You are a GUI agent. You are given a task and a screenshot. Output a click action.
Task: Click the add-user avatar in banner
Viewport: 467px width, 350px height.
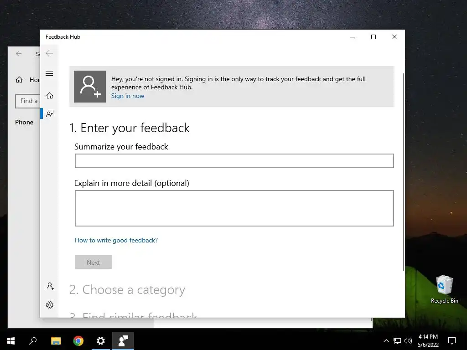point(90,86)
